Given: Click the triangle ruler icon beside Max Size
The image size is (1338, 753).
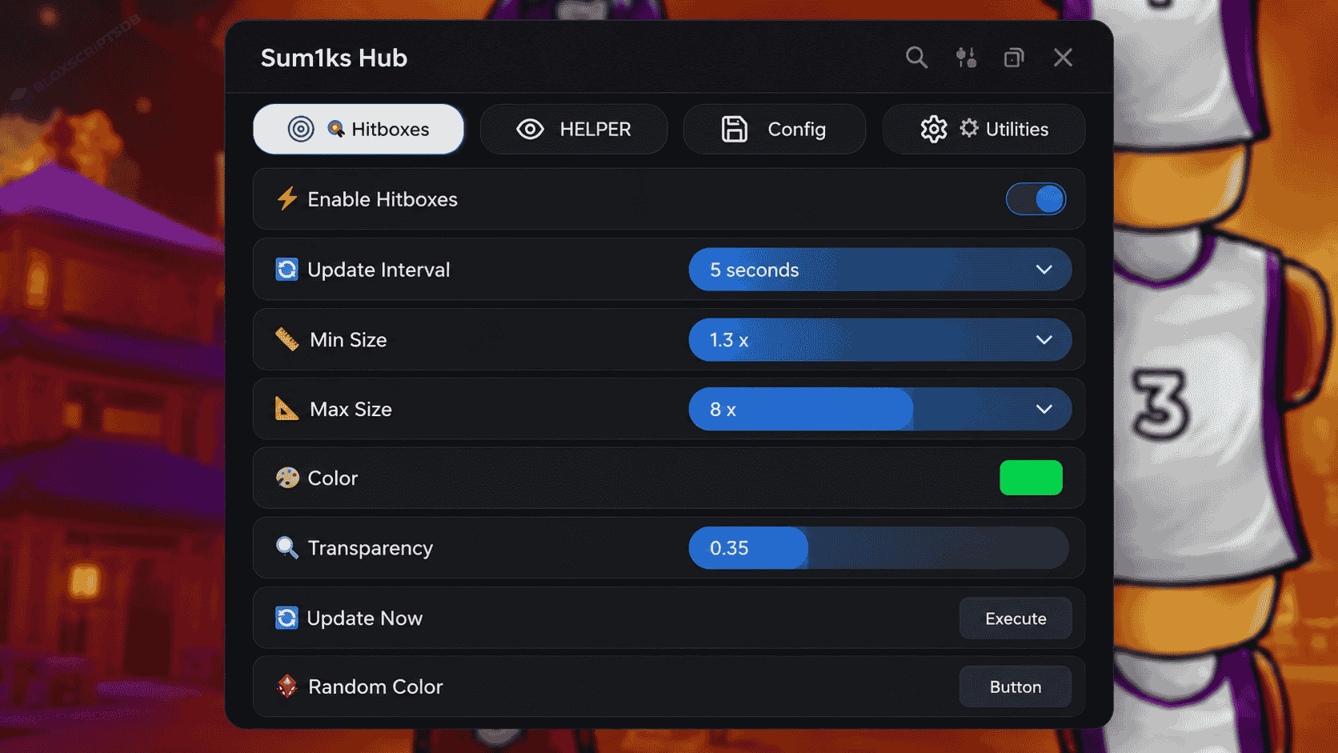Looking at the screenshot, I should point(286,408).
